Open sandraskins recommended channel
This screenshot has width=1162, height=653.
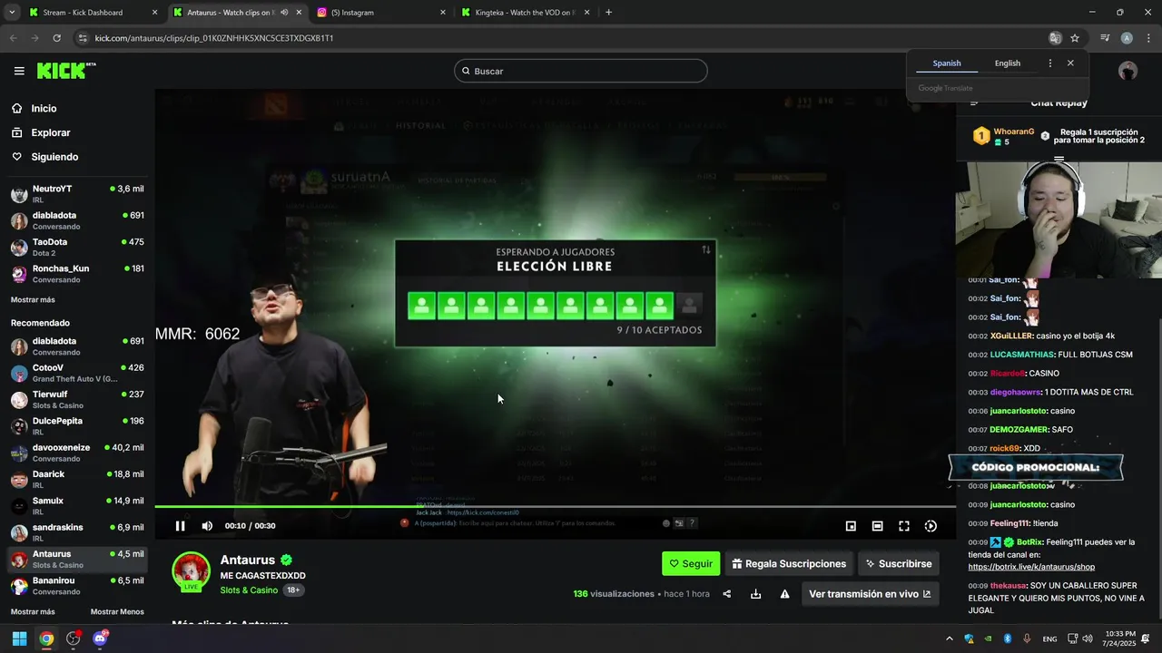click(x=77, y=532)
